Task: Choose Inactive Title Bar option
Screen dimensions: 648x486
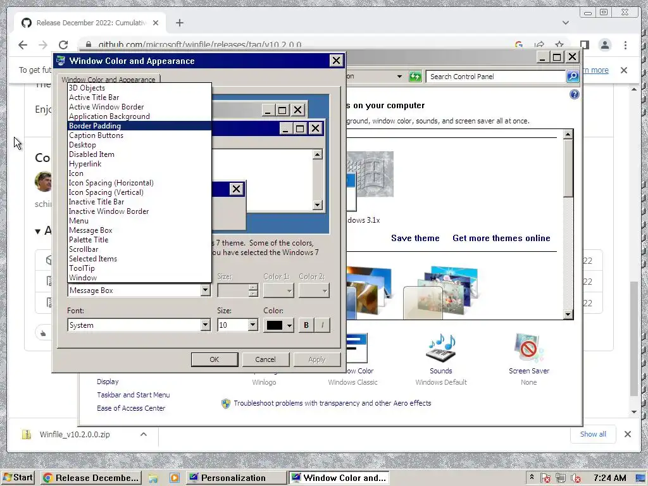Action: coord(139,202)
